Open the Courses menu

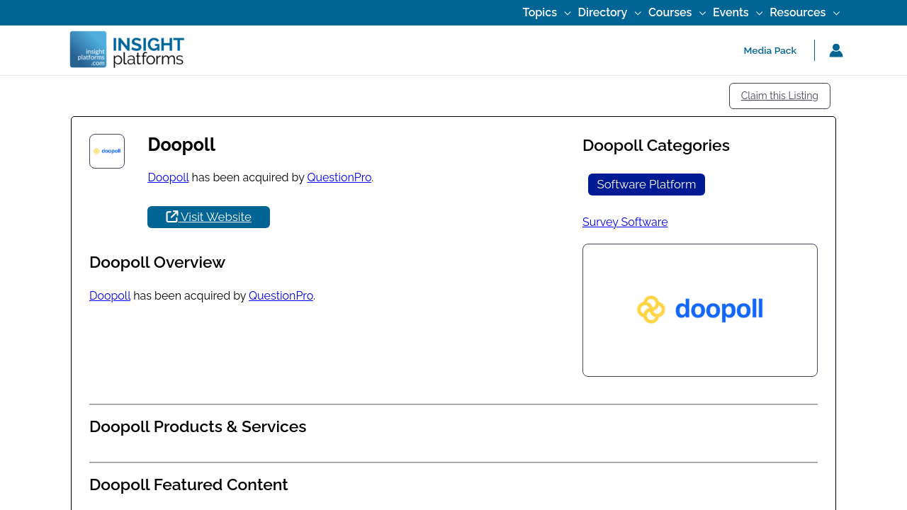tap(670, 13)
